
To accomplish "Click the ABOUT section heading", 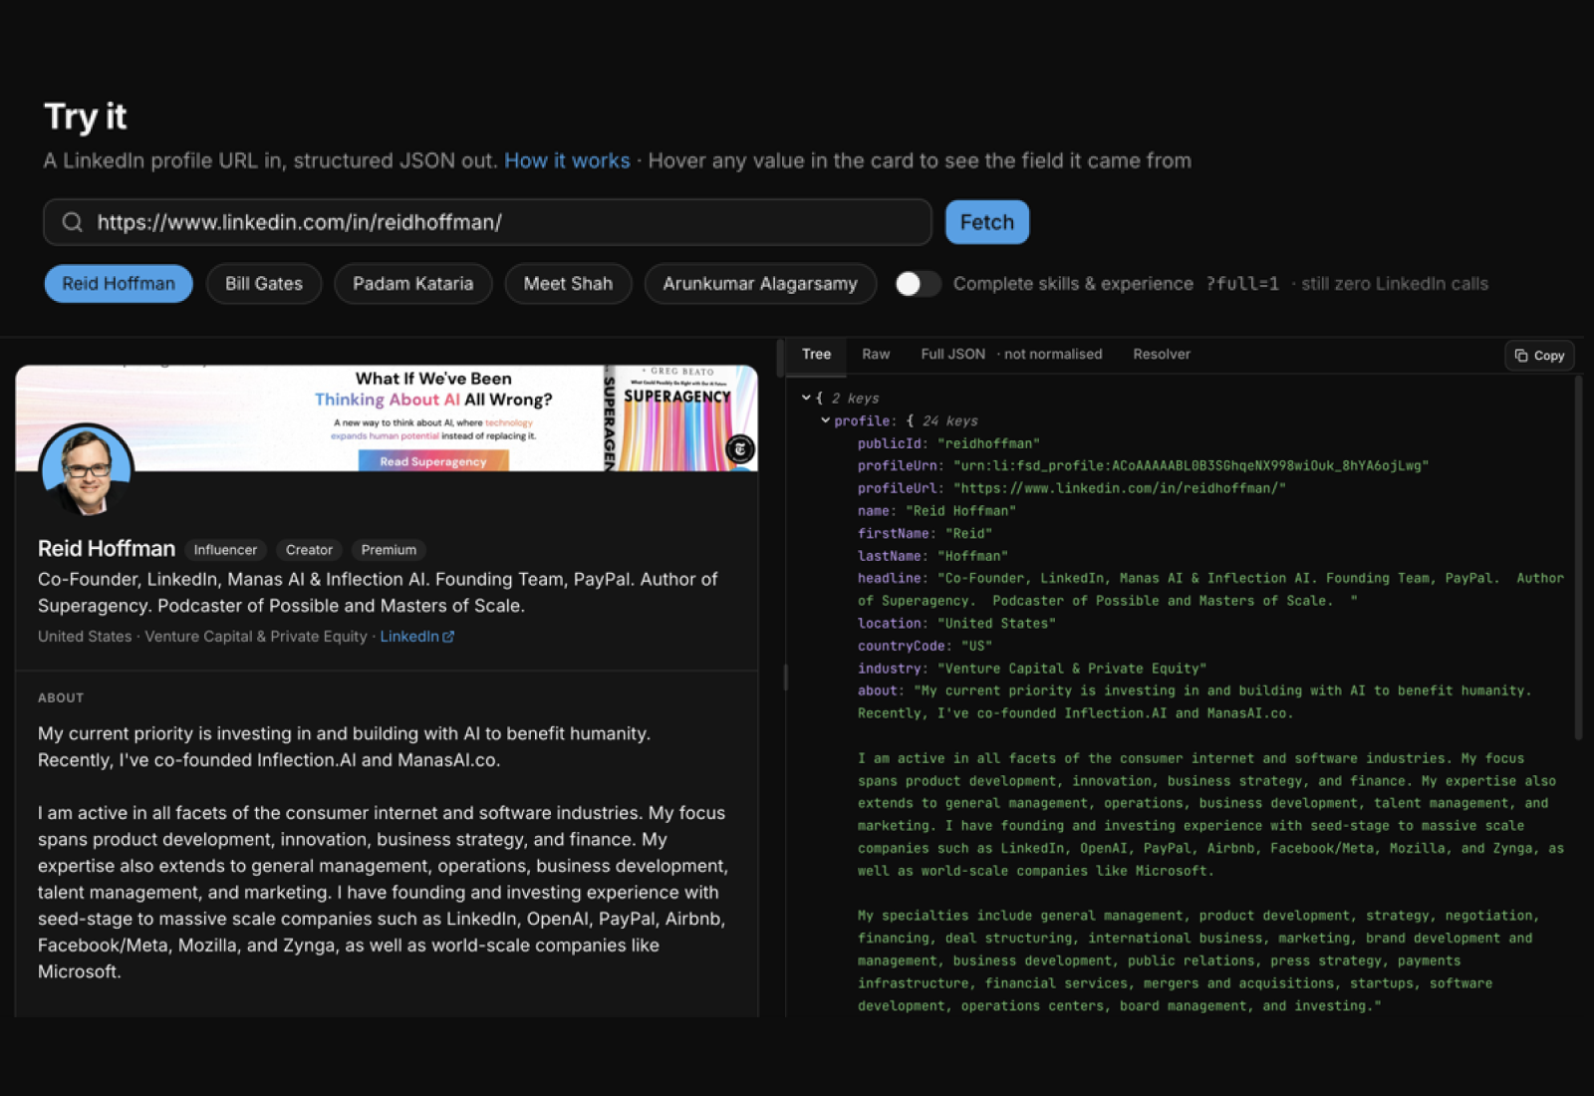I will pyautogui.click(x=61, y=698).
